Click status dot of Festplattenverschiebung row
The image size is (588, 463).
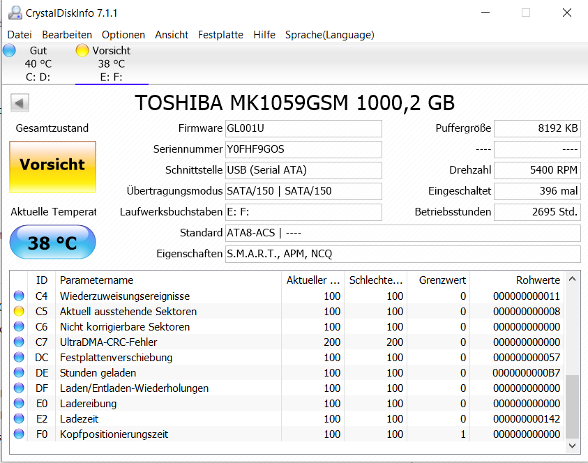tap(19, 357)
